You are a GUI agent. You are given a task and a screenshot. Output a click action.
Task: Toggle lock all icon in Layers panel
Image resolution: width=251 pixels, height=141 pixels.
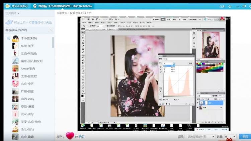pos(208,99)
